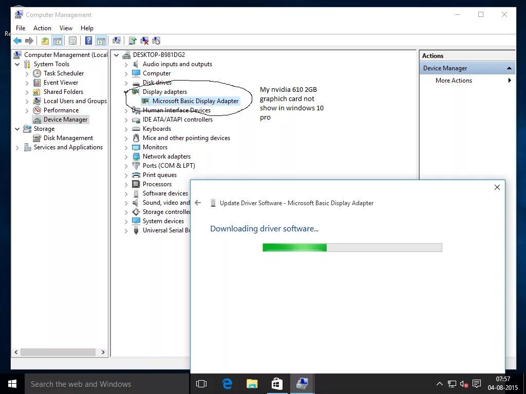Select Disk Management under Storage
Image resolution: width=526 pixels, height=394 pixels.
[x=68, y=138]
